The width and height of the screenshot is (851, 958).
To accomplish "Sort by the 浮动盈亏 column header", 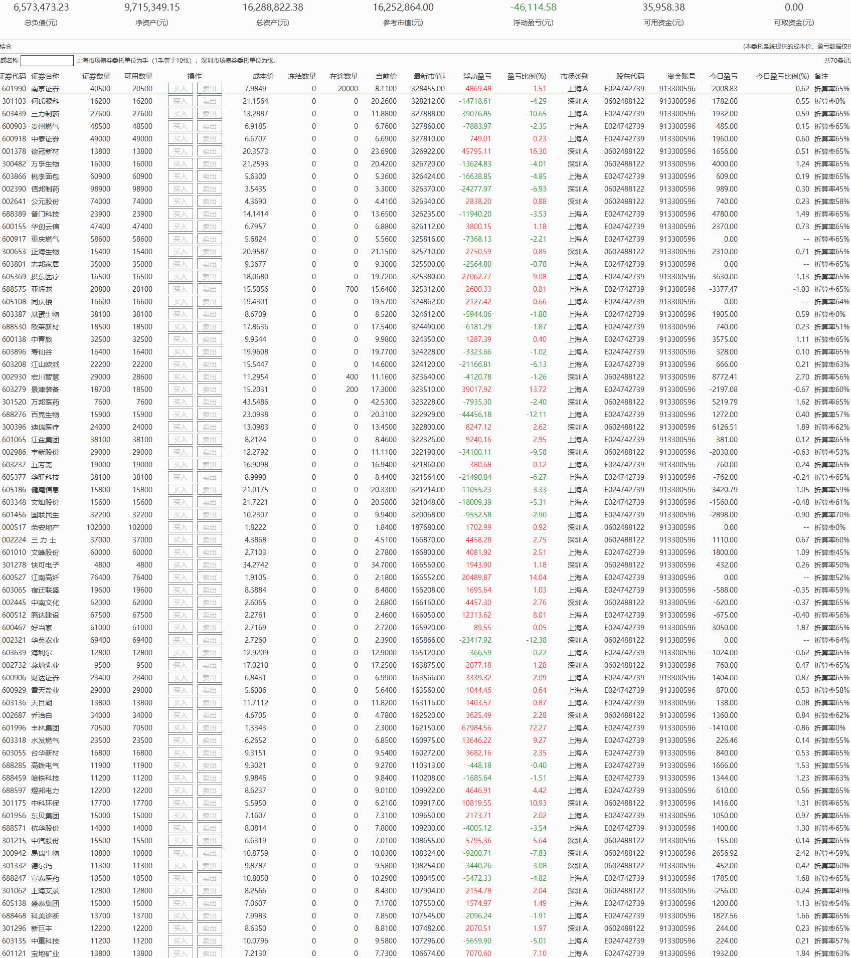I will (x=477, y=76).
